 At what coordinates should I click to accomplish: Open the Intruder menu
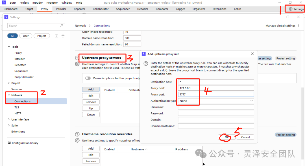tap(38, 3)
